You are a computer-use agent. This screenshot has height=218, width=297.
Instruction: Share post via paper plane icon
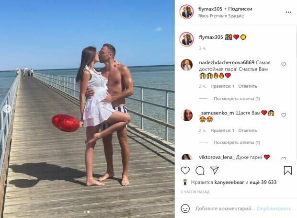[x=215, y=170]
